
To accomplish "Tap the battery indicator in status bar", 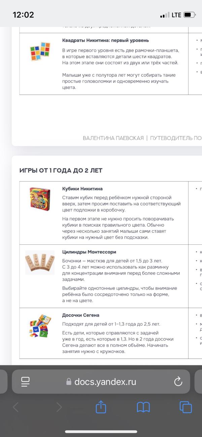I will [189, 15].
